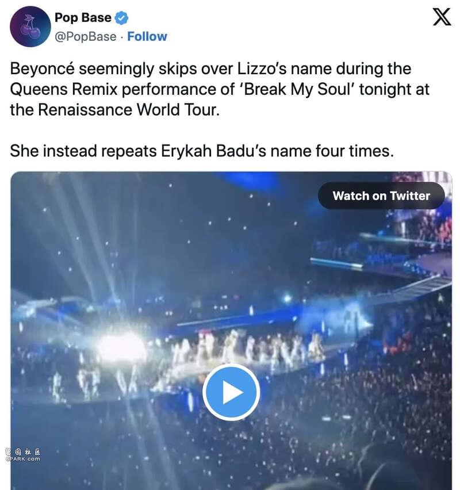
Task: Click the blue verified checkmark badge
Action: tap(121, 18)
